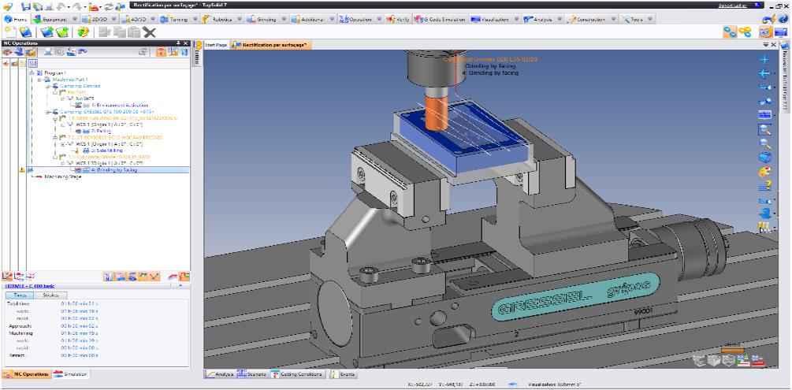This screenshot has height=390, width=792.
Task: Open the Events tab below viewport
Action: point(344,374)
